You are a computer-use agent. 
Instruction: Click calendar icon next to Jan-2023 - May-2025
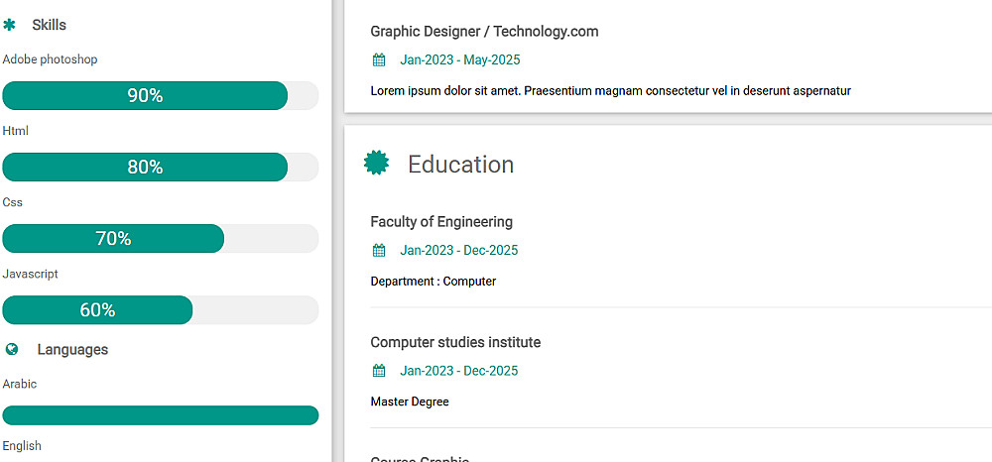(x=379, y=60)
